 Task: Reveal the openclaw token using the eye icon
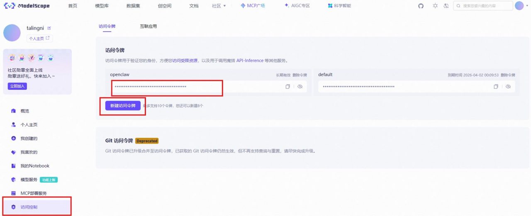[300, 87]
